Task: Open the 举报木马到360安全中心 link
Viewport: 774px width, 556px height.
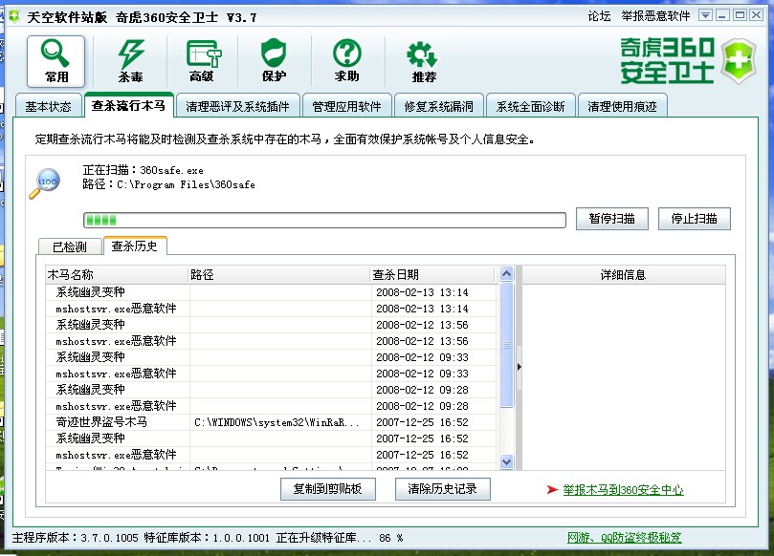Action: 623,489
